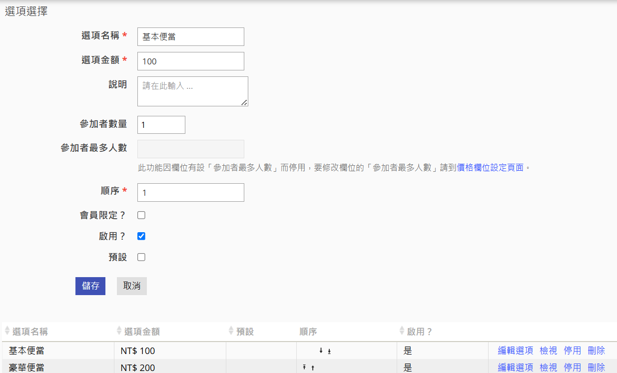Click the 豪華便當 name cell in table

coord(58,367)
